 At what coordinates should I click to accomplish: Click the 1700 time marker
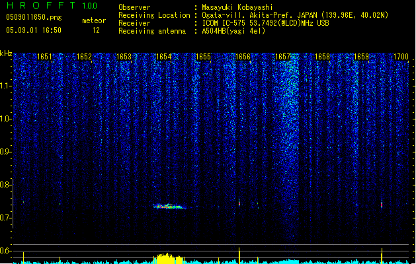pos(401,56)
